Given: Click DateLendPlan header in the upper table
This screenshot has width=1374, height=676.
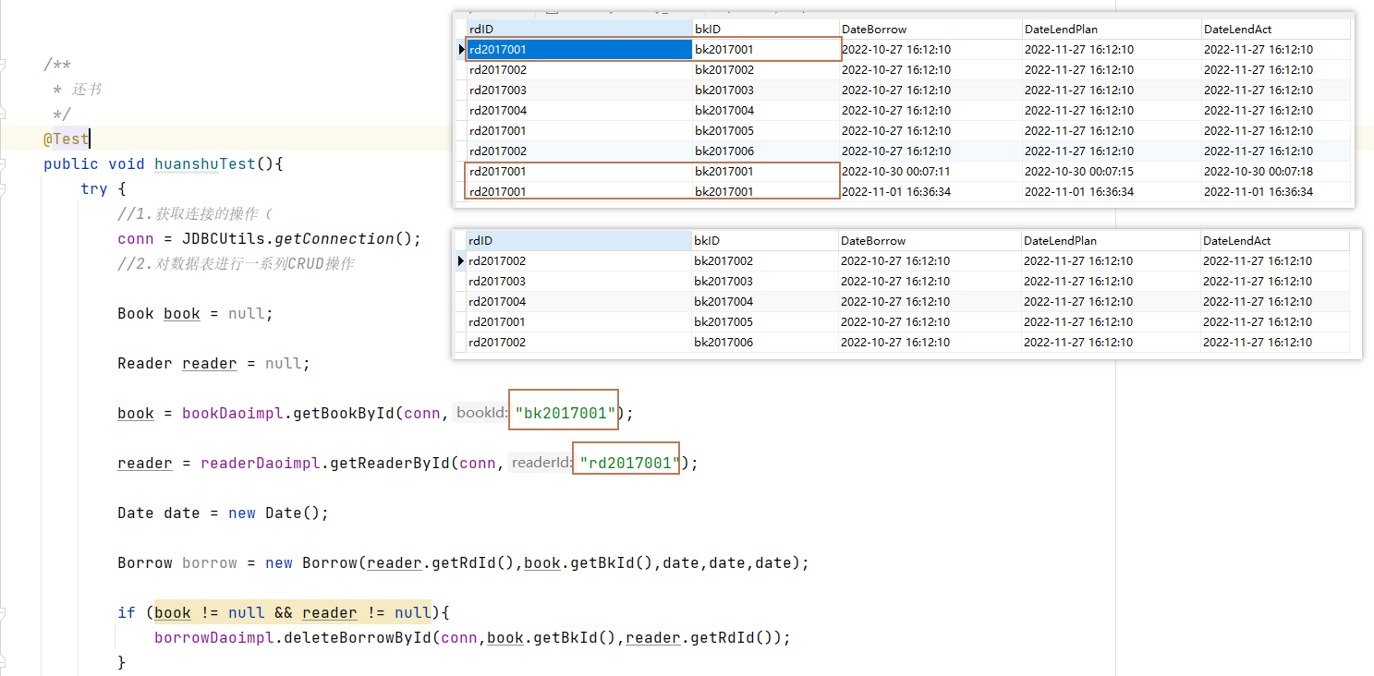Looking at the screenshot, I should pyautogui.click(x=1112, y=29).
